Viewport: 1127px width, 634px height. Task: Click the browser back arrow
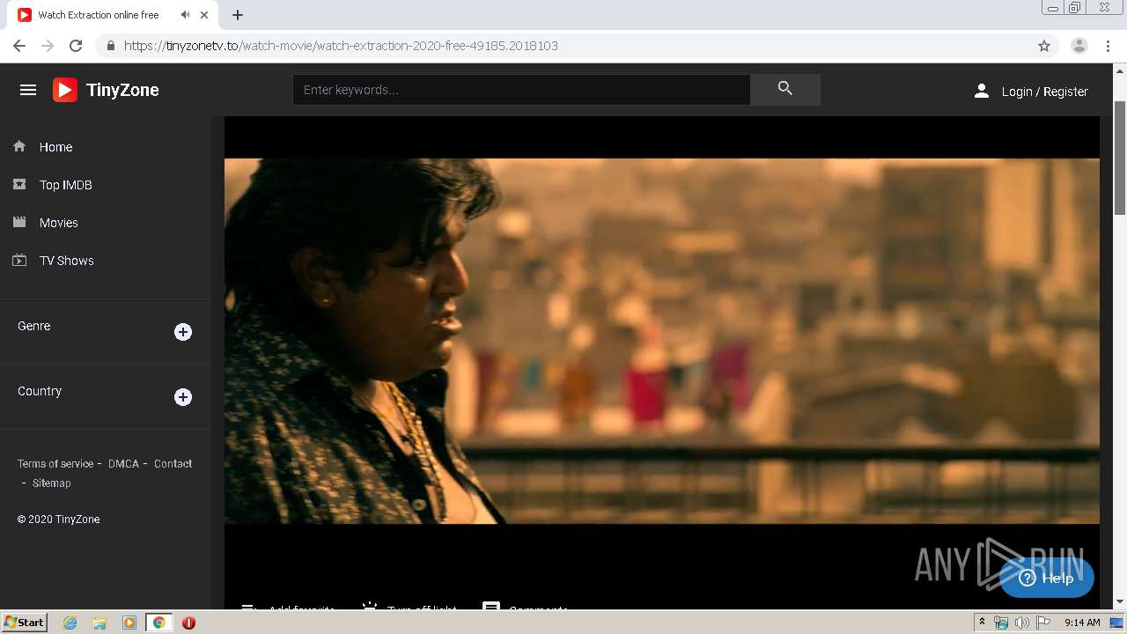tap(19, 46)
